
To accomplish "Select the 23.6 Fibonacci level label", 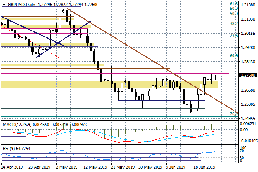I will pyautogui.click(x=234, y=36).
